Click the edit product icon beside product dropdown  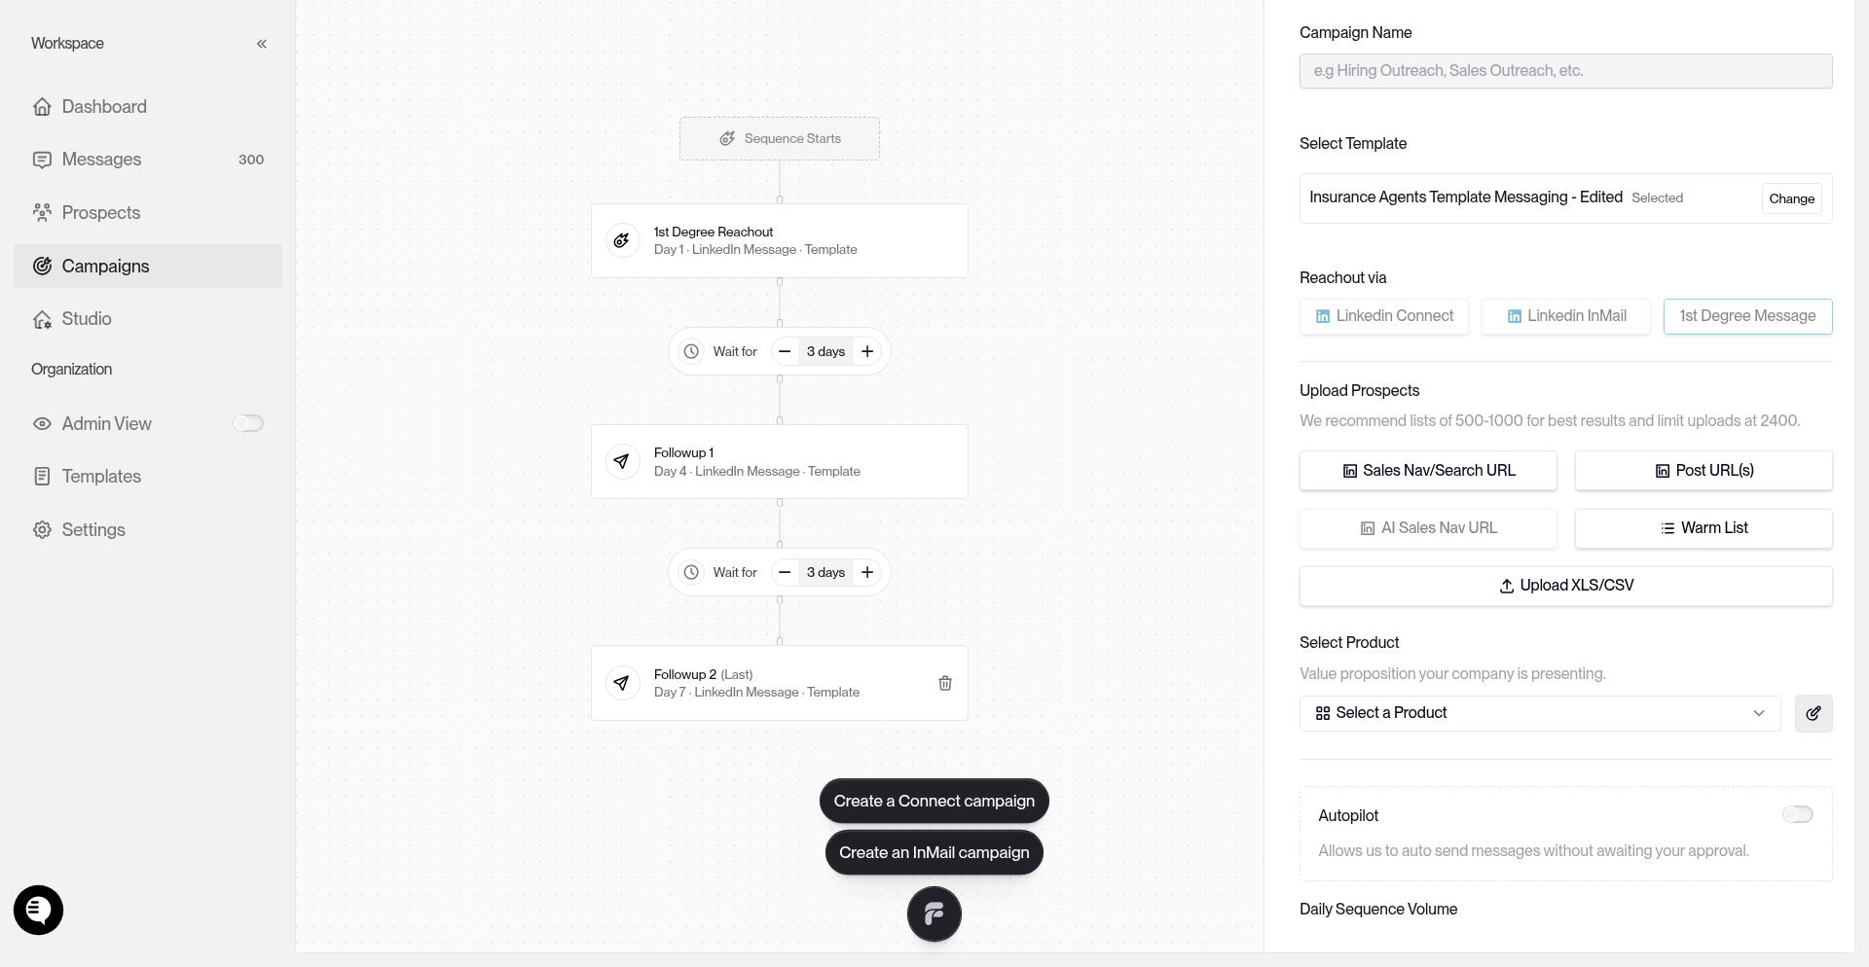(x=1813, y=713)
